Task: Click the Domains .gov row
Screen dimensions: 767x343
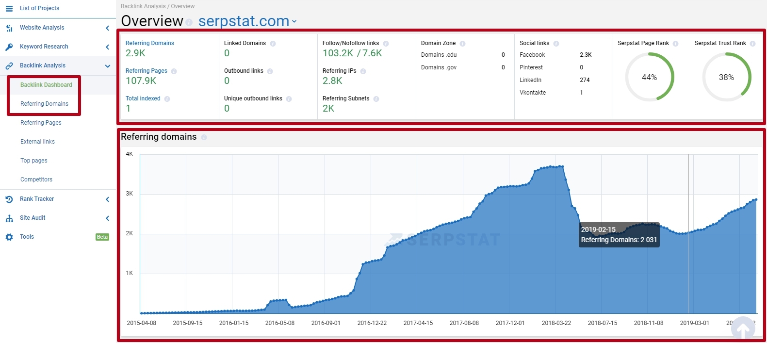Action: pyautogui.click(x=463, y=67)
